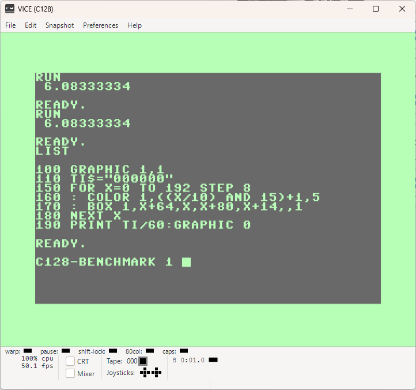Viewport: 416px width, 390px height.
Task: Expand the Preferences menu
Action: pyautogui.click(x=101, y=25)
